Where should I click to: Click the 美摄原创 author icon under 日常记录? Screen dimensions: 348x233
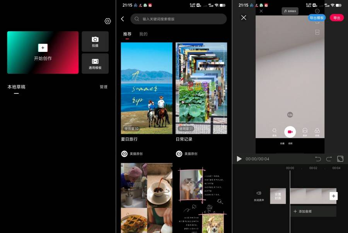pyautogui.click(x=179, y=154)
